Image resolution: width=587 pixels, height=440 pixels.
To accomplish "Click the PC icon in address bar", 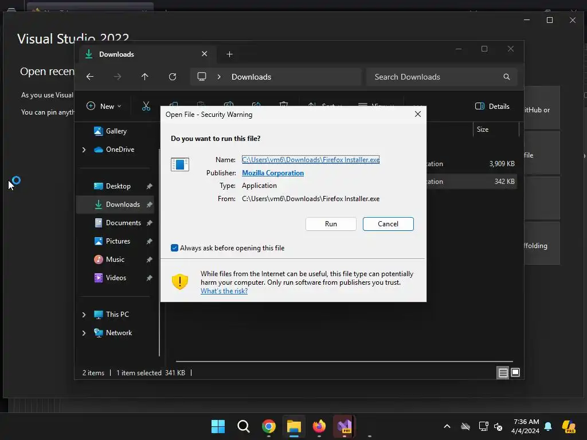I will pos(202,77).
